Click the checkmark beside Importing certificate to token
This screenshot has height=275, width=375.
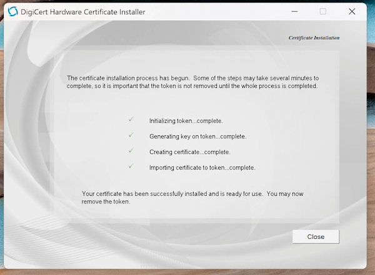point(131,166)
